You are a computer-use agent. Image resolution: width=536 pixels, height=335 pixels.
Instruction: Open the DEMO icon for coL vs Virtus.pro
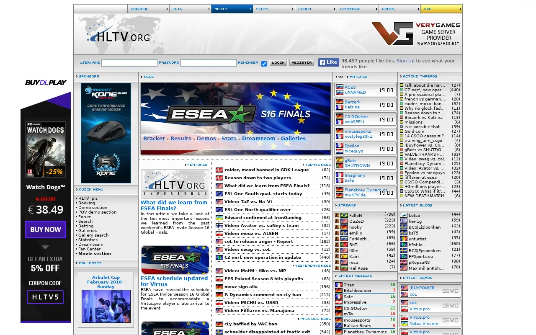[451, 306]
